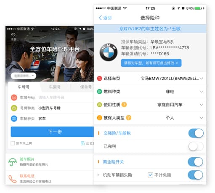This screenshot has width=215, height=193.
Task: Enable the 已完税 switch
Action: 196,146
